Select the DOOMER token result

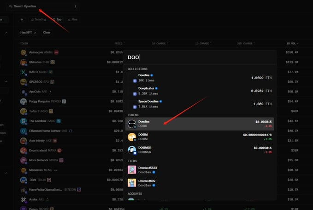pyautogui.click(x=200, y=150)
